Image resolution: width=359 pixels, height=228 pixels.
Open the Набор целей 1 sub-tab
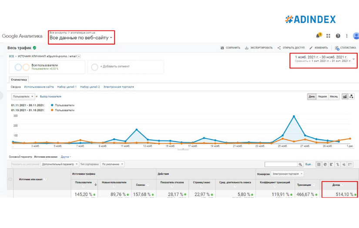pos(67,87)
